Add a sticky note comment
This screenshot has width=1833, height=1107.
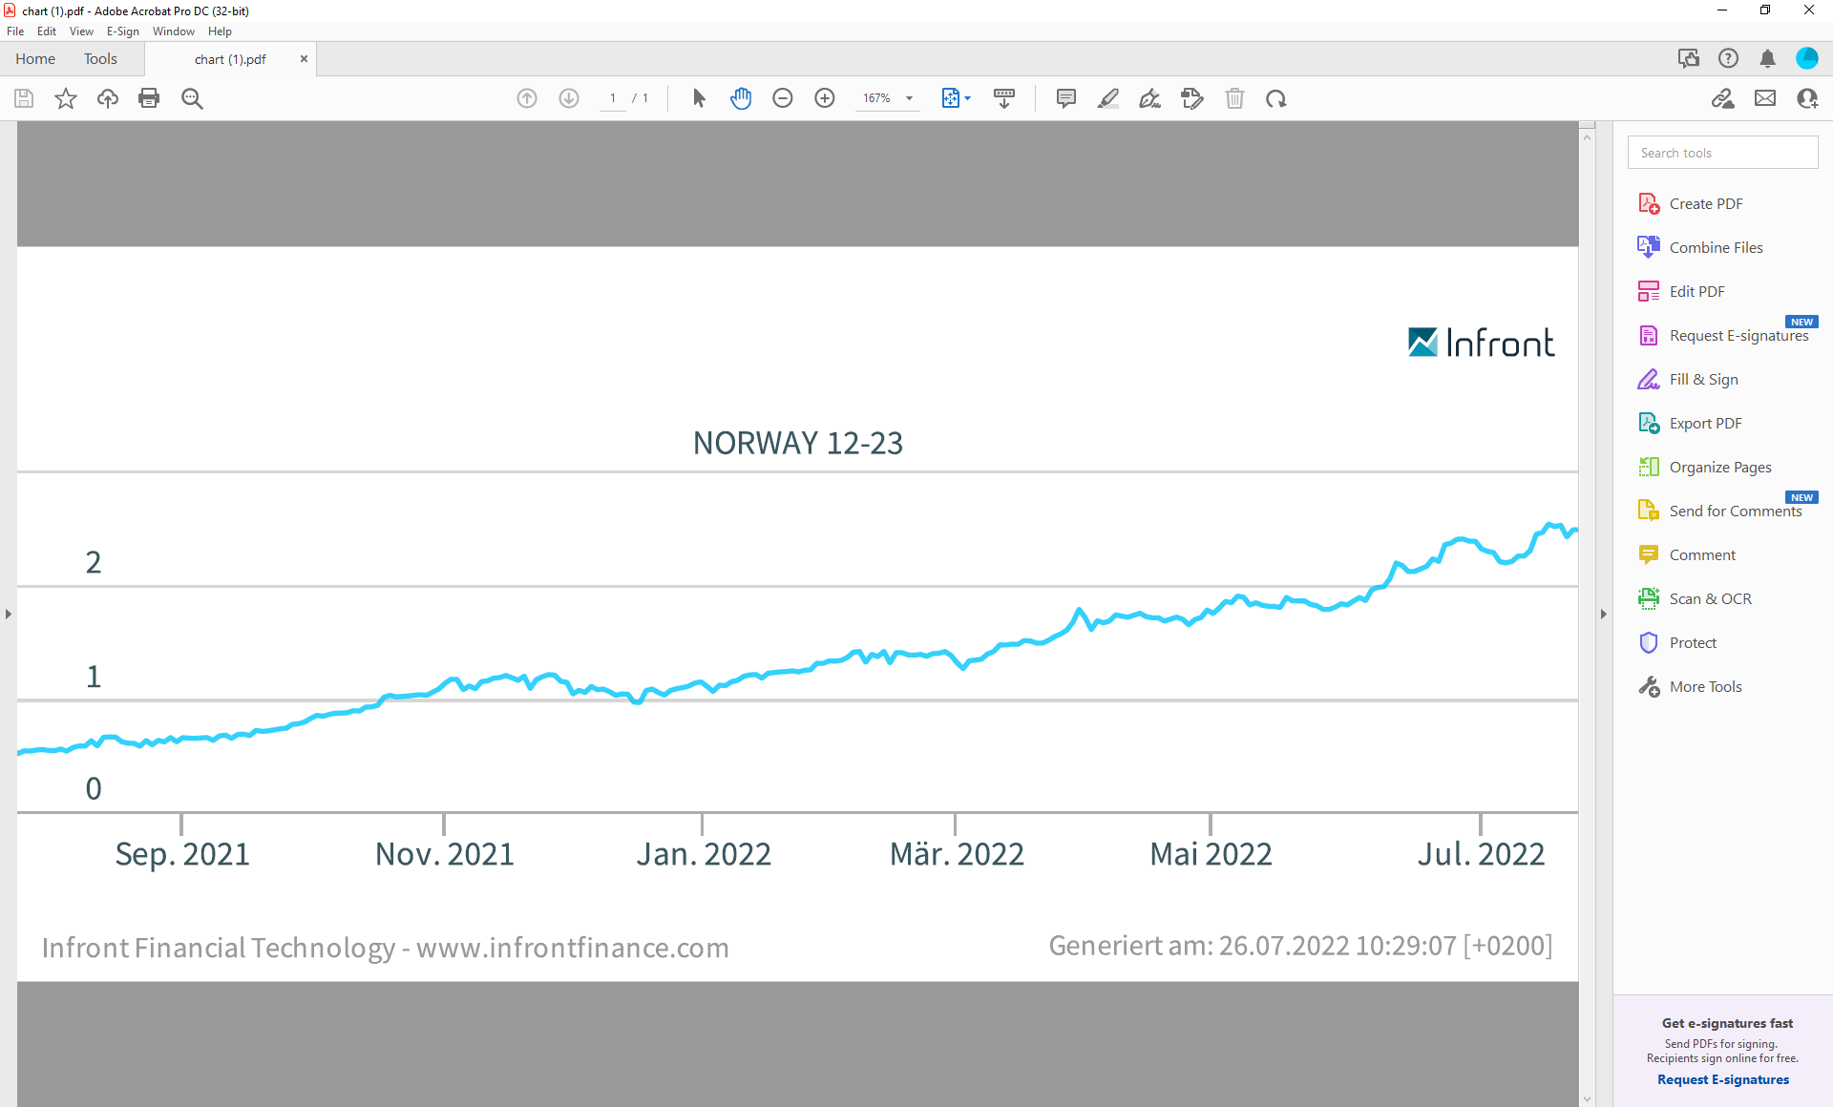pyautogui.click(x=1066, y=98)
